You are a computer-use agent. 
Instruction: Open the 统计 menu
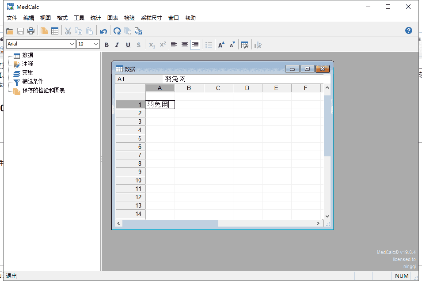coord(95,18)
